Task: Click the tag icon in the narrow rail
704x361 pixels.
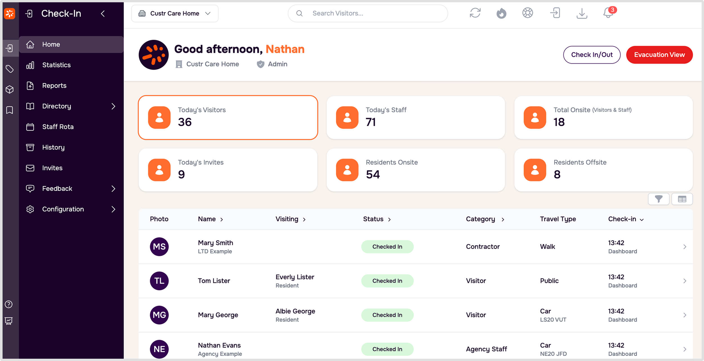Action: point(10,69)
